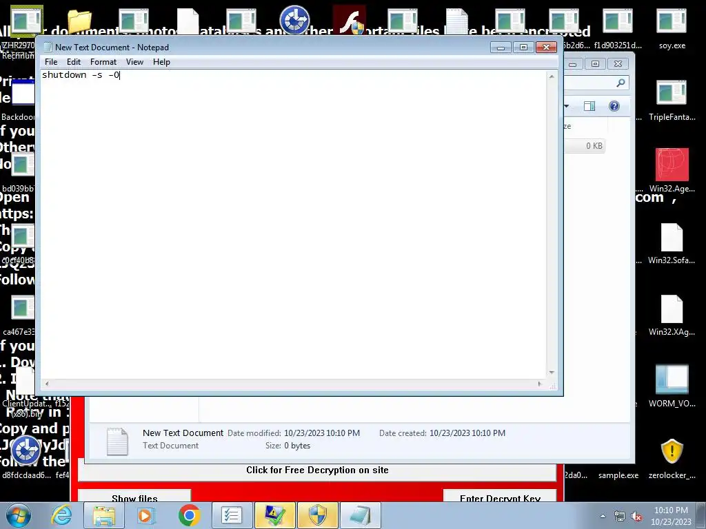Click the Enter Decrypt Key button

pyautogui.click(x=500, y=497)
